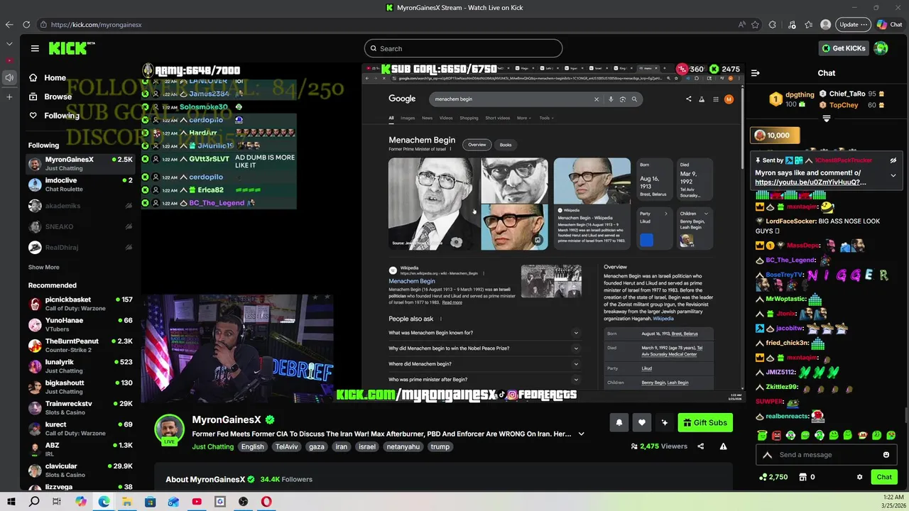
Task: Click the 2,750 channel points icon
Action: (x=773, y=477)
